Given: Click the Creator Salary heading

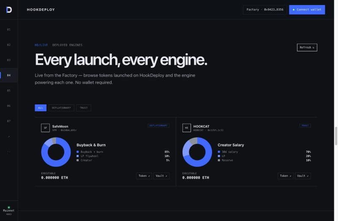Looking at the screenshot, I should 231,145.
